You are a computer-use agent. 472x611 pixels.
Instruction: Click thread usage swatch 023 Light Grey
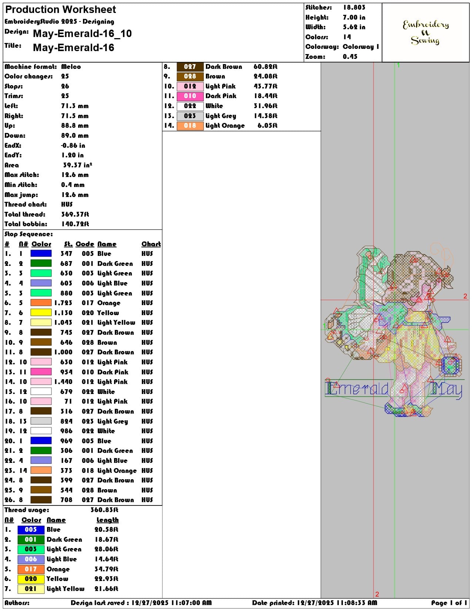tap(190, 116)
